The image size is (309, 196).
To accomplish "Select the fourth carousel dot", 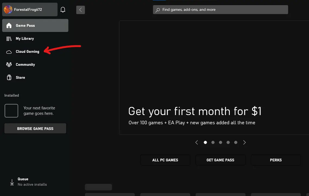I will (x=228, y=142).
